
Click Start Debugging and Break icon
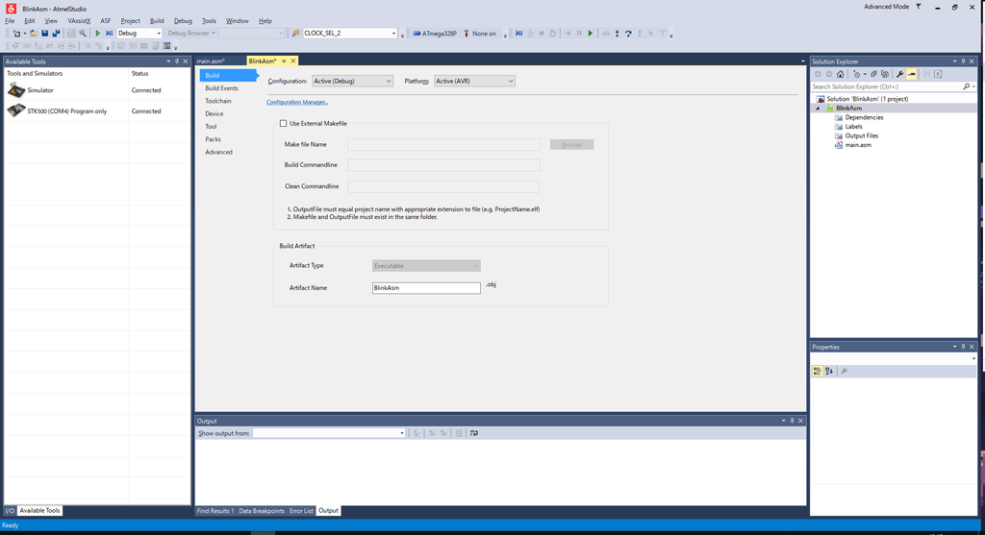[110, 34]
